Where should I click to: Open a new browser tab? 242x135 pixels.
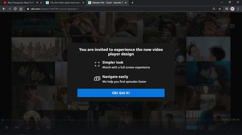133,2
